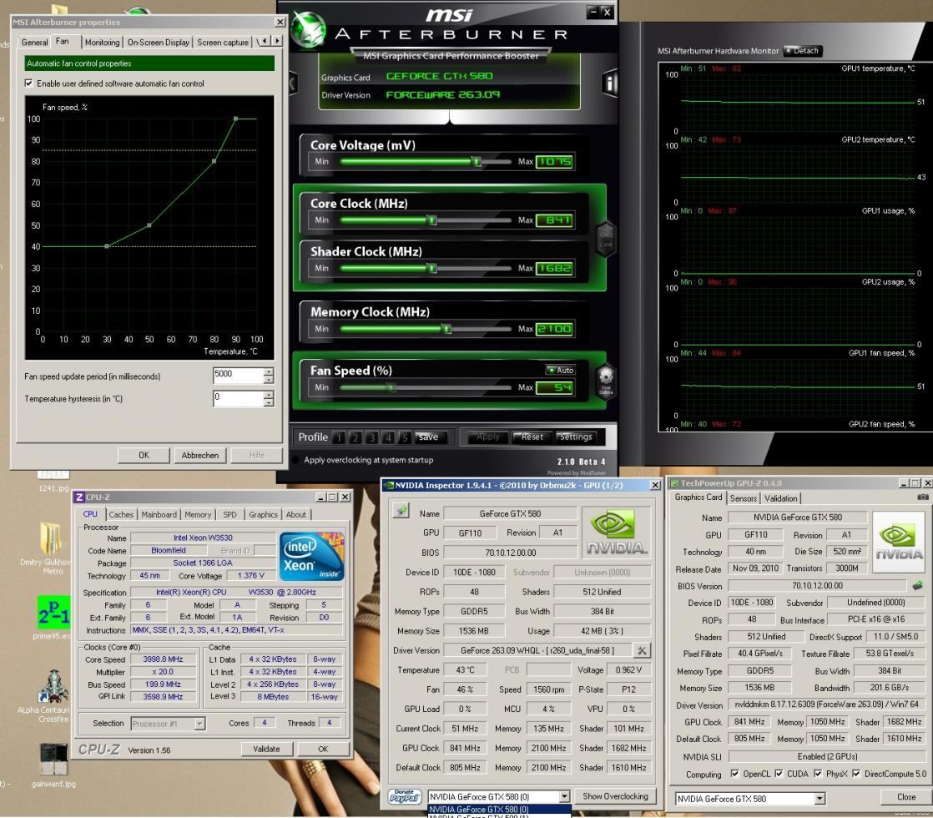Click the Core Voltage slider handle
Image resolution: width=933 pixels, height=818 pixels.
(x=476, y=161)
